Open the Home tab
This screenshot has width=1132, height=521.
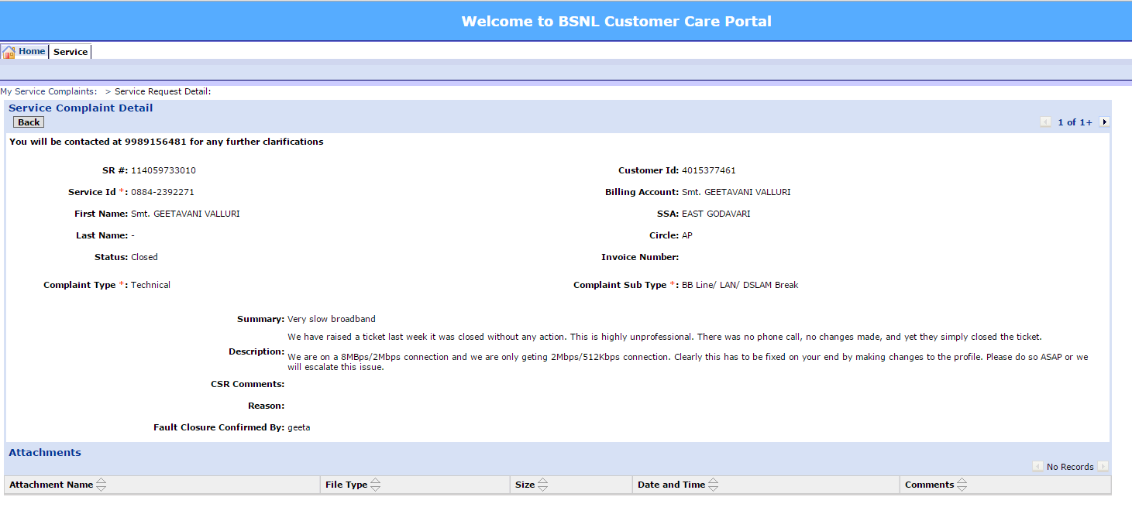(32, 51)
